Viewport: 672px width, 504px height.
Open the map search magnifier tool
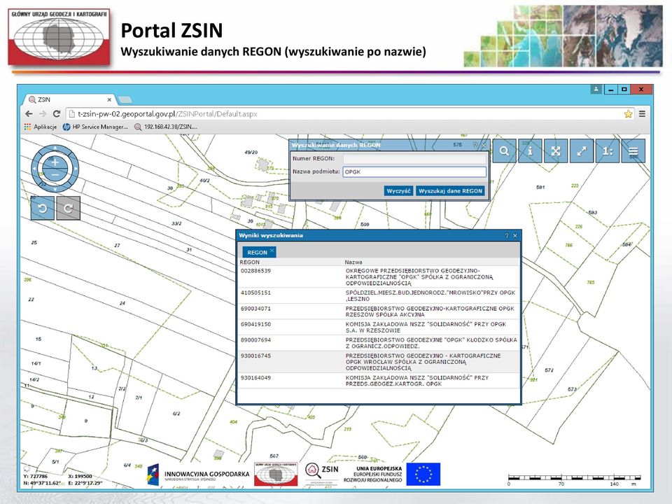504,151
